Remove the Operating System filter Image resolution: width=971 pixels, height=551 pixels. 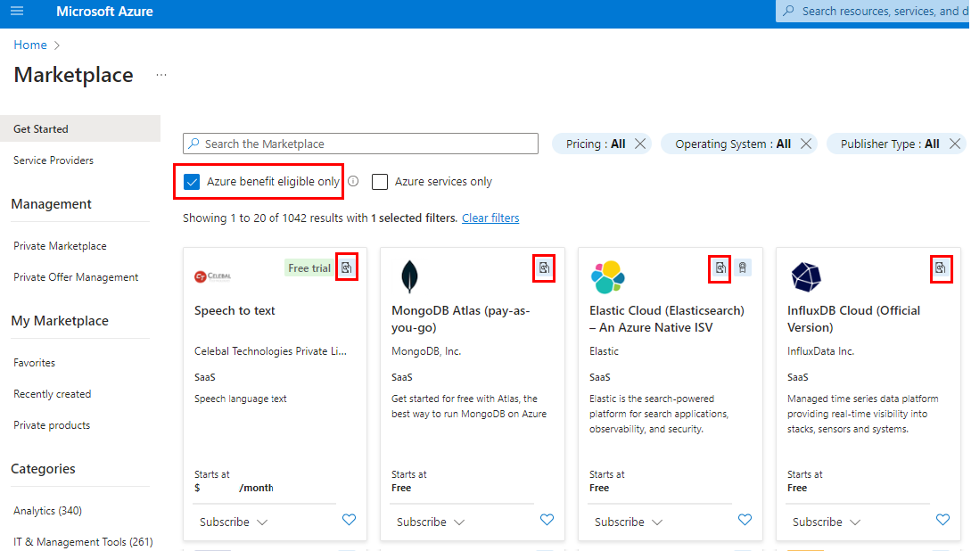(x=806, y=144)
